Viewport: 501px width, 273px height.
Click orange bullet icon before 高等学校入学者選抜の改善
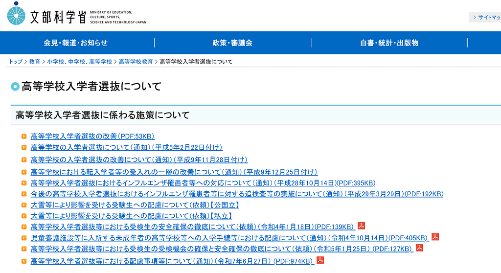pyautogui.click(x=24, y=136)
